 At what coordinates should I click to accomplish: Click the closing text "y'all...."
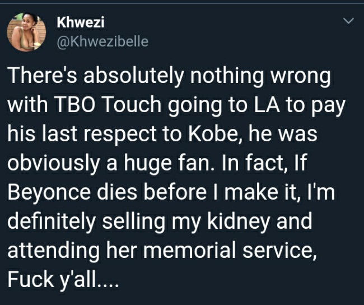[90, 280]
